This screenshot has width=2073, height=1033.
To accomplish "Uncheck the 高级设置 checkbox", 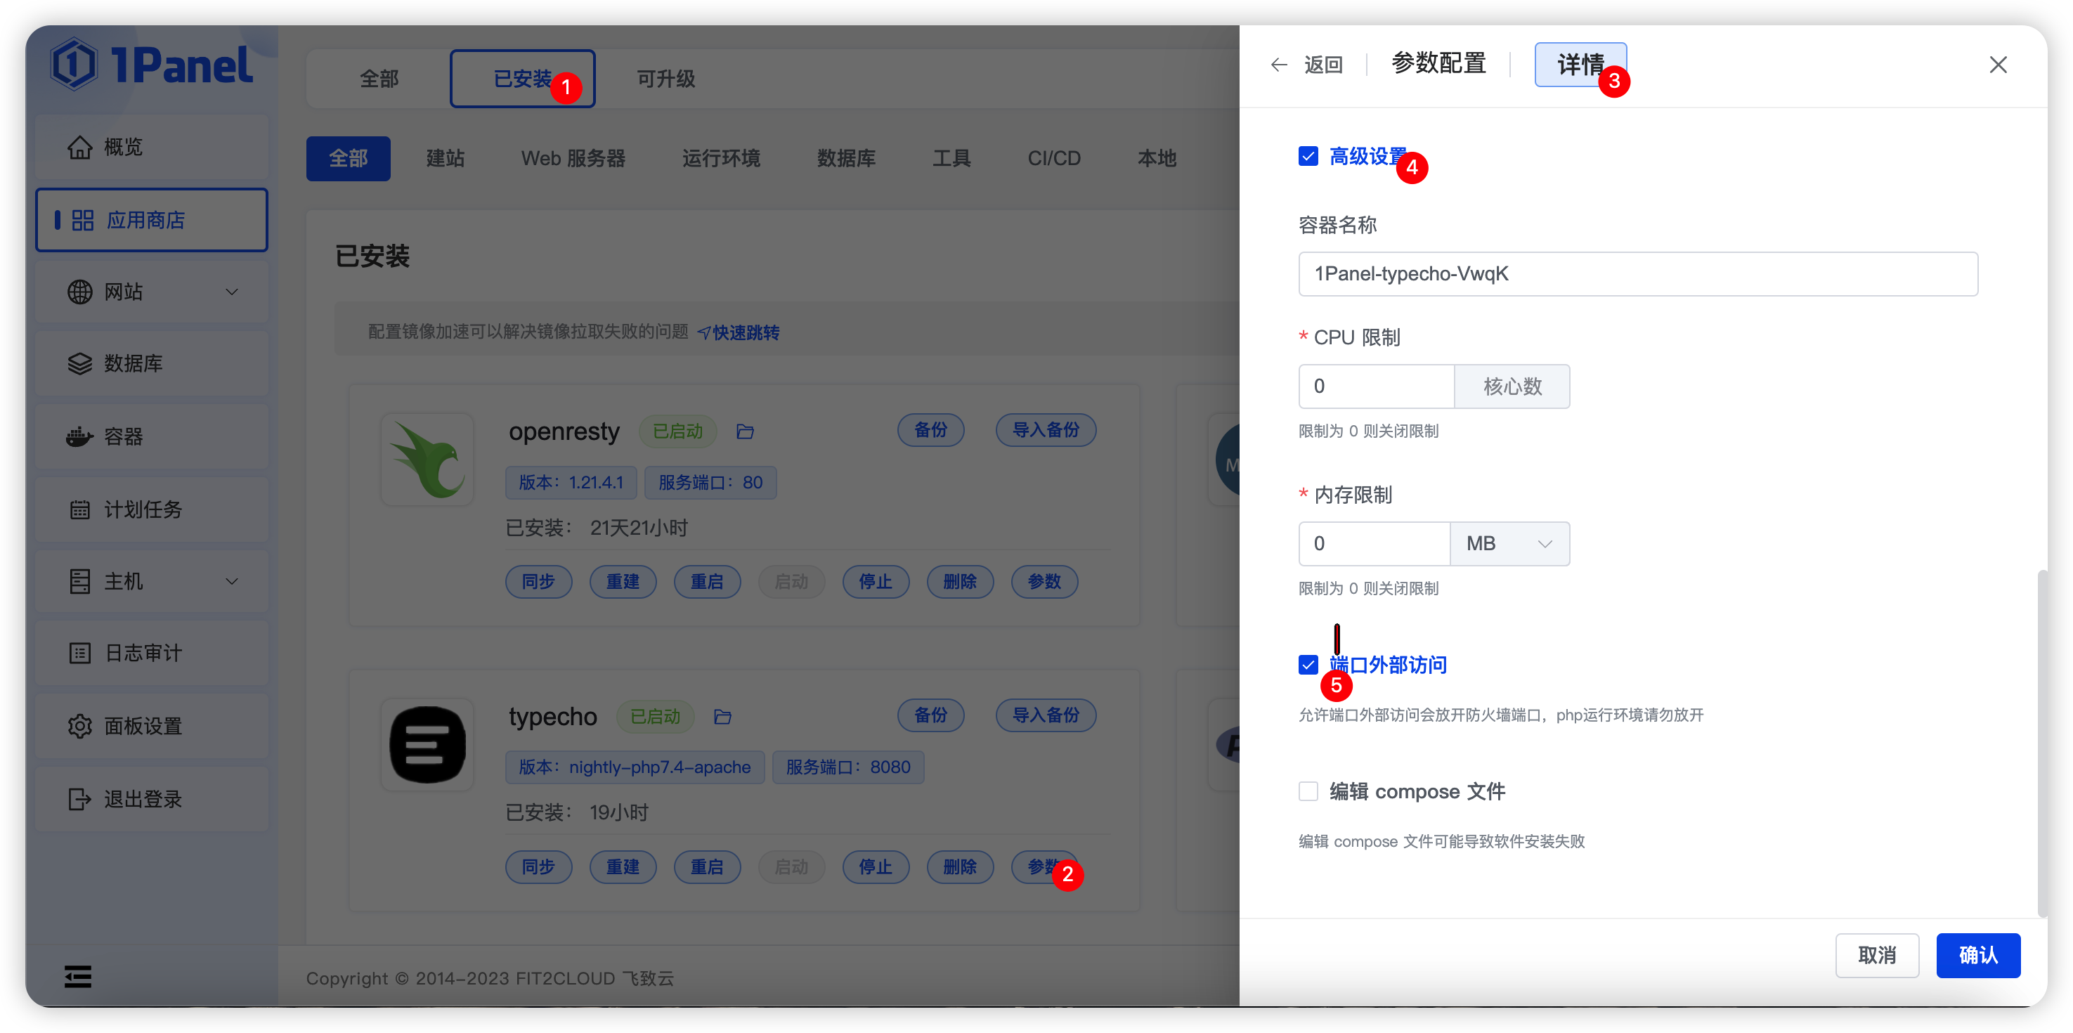I will pos(1308,156).
